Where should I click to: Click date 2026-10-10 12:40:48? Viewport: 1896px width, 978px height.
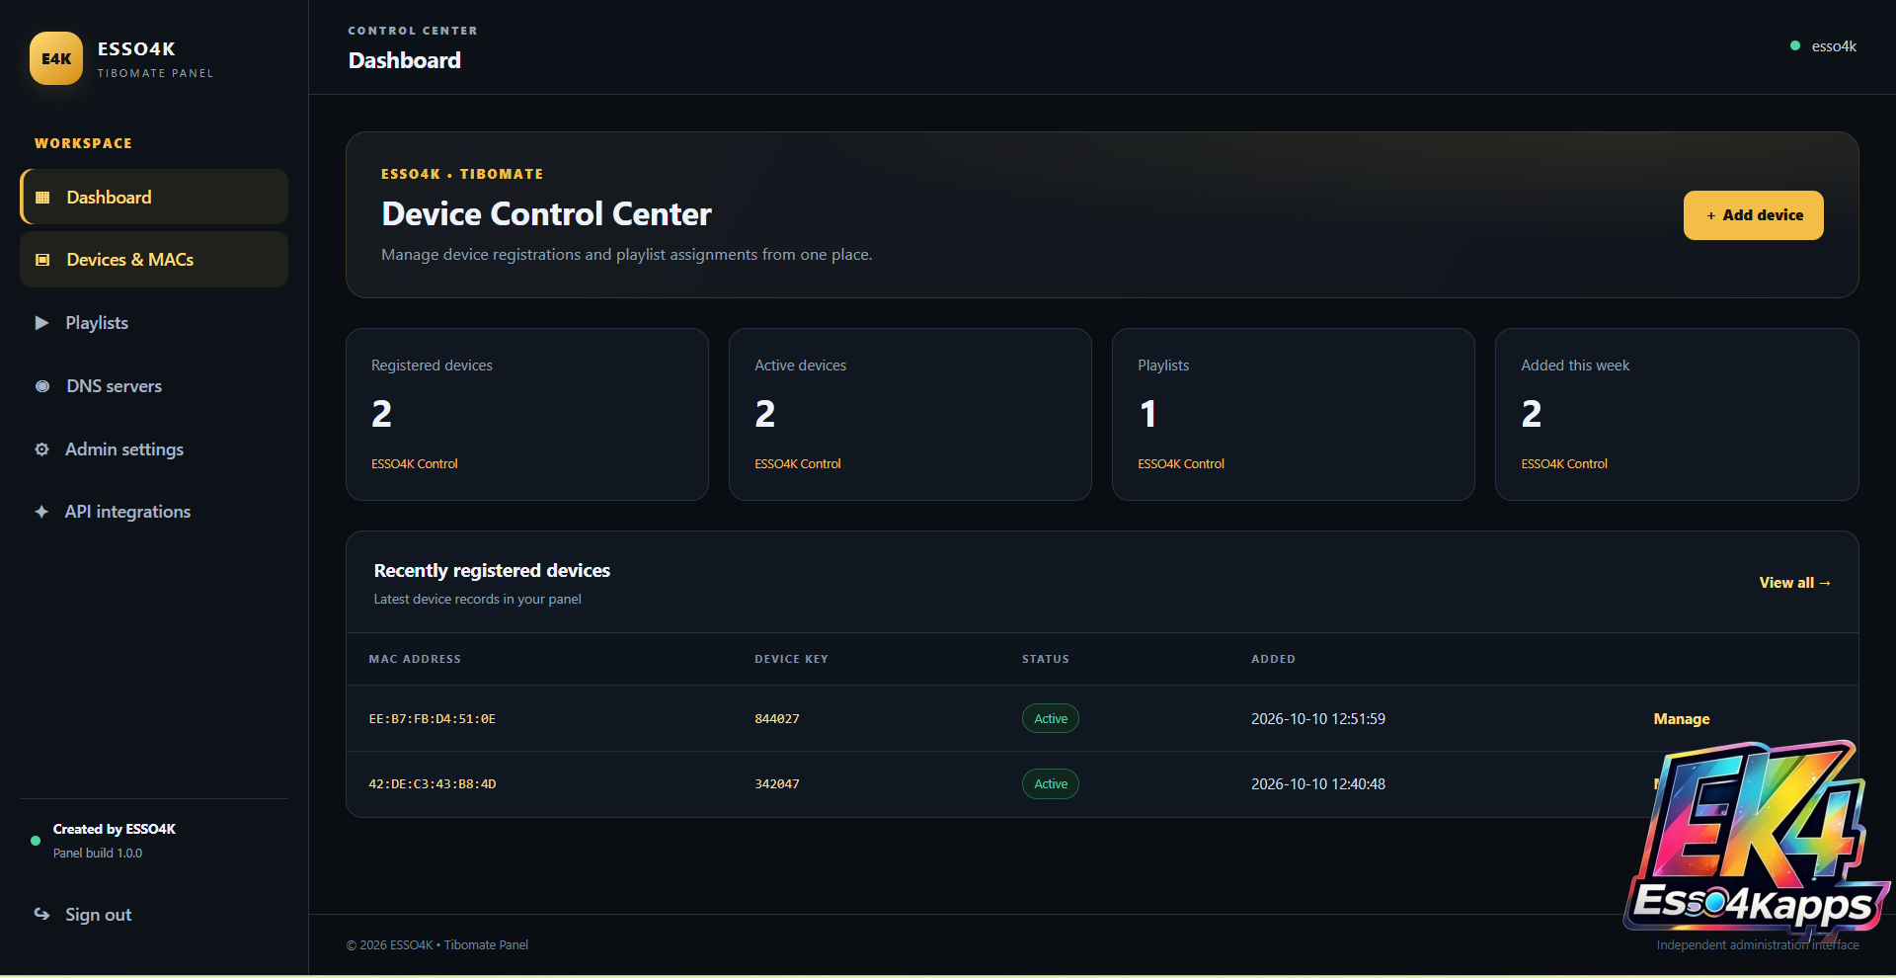(1318, 784)
